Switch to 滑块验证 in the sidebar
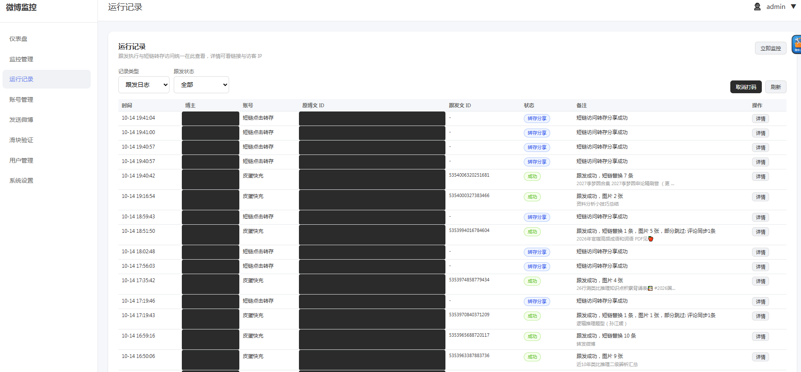 coord(46,140)
